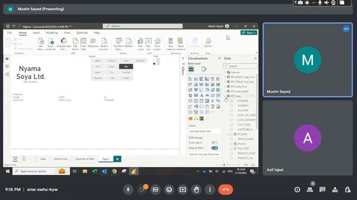The height and width of the screenshot is (200, 357).
Task: Click the Data pane search field
Action: 240,66
